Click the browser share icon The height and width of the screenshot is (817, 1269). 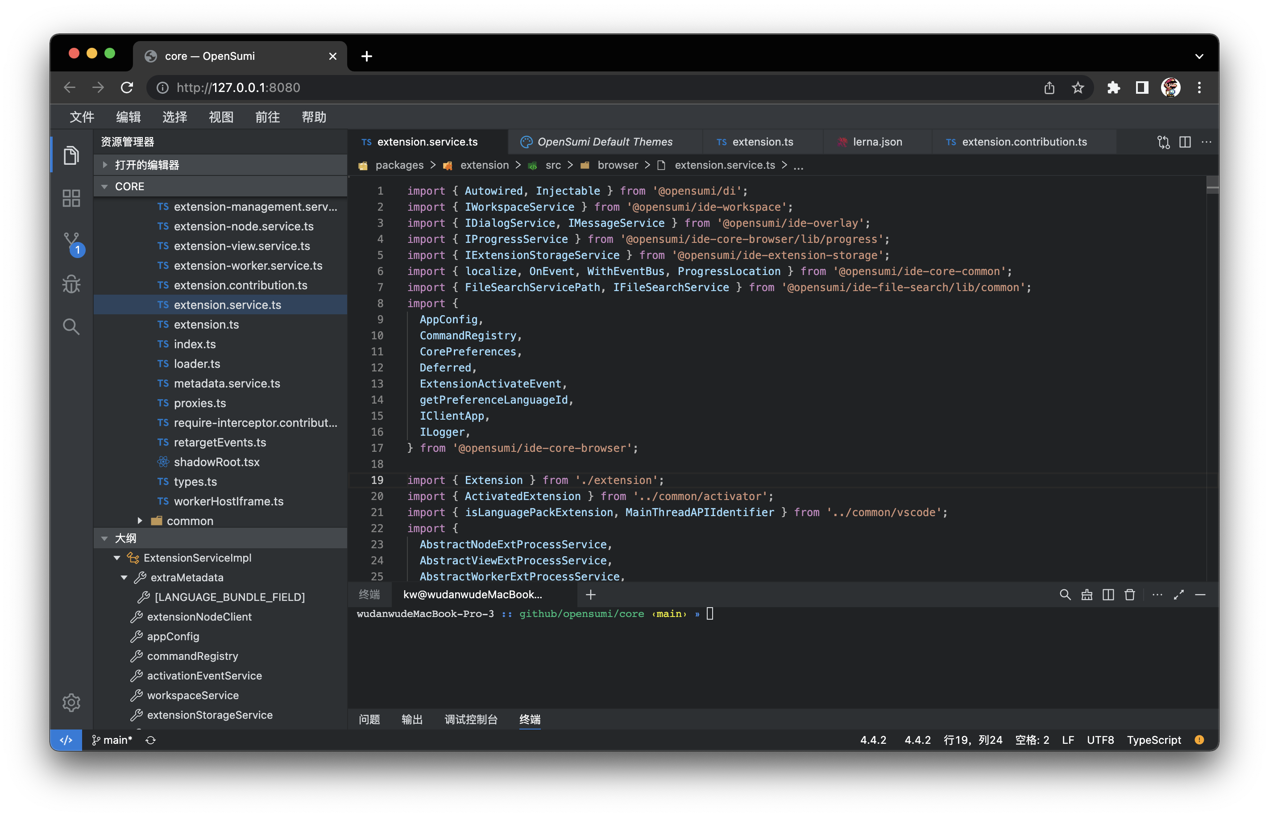click(x=1049, y=88)
